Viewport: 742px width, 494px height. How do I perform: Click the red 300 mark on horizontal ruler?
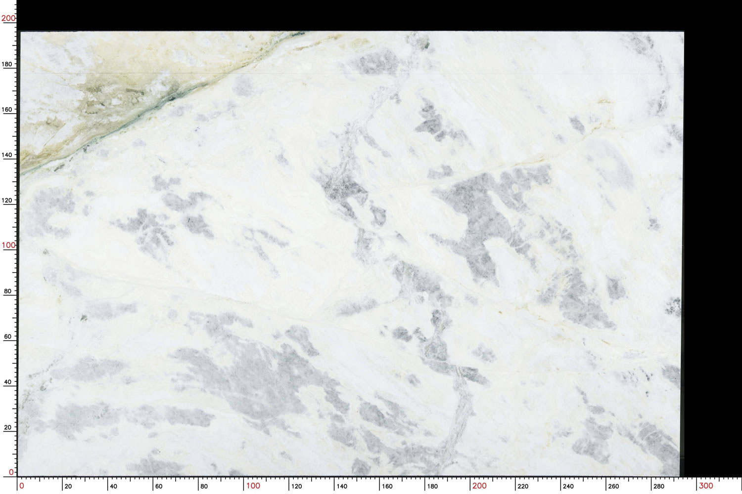click(705, 486)
